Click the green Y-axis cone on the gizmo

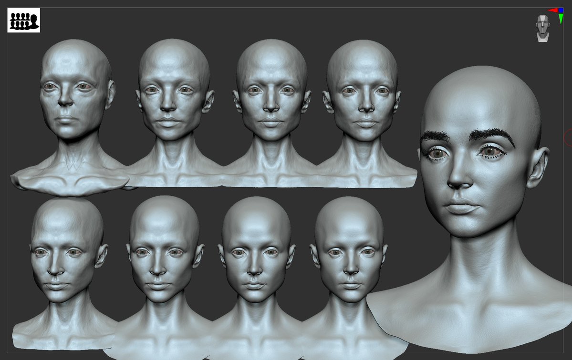[561, 19]
